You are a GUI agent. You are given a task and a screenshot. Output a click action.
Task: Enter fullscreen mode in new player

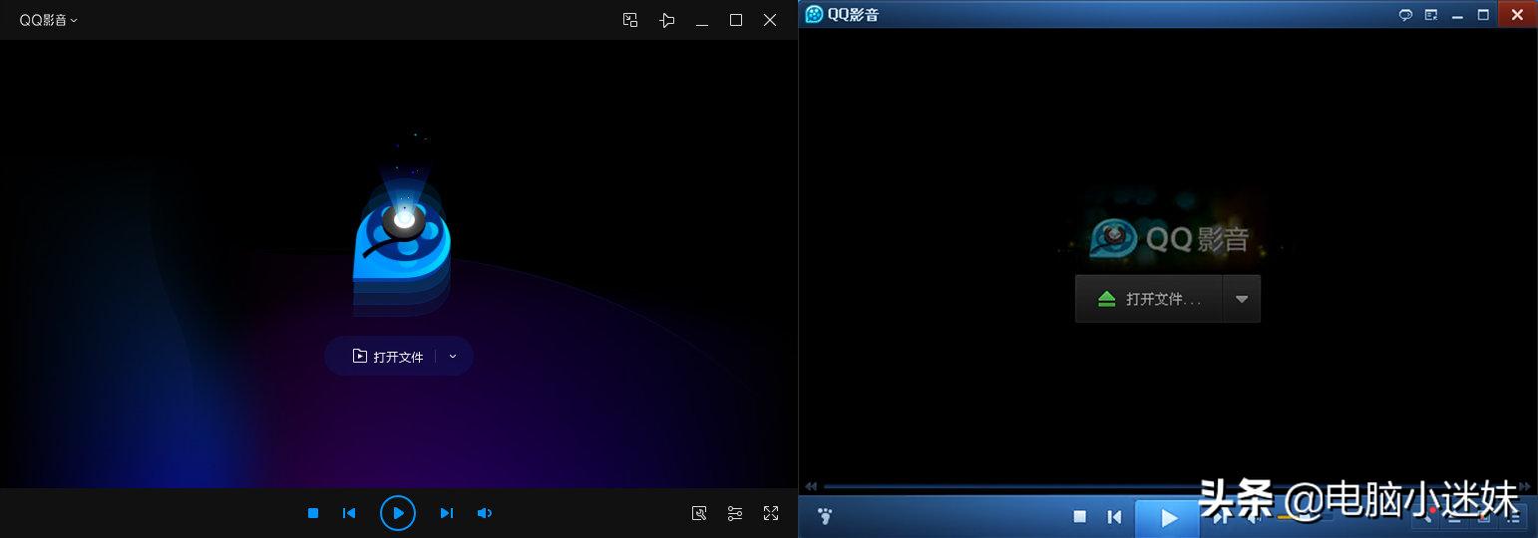pyautogui.click(x=771, y=513)
